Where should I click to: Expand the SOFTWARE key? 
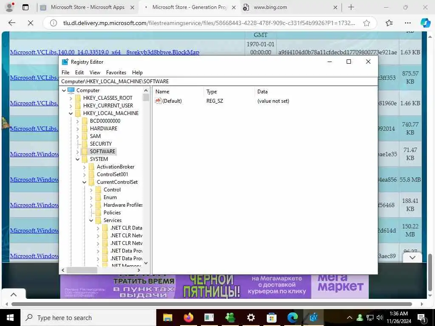point(77,152)
